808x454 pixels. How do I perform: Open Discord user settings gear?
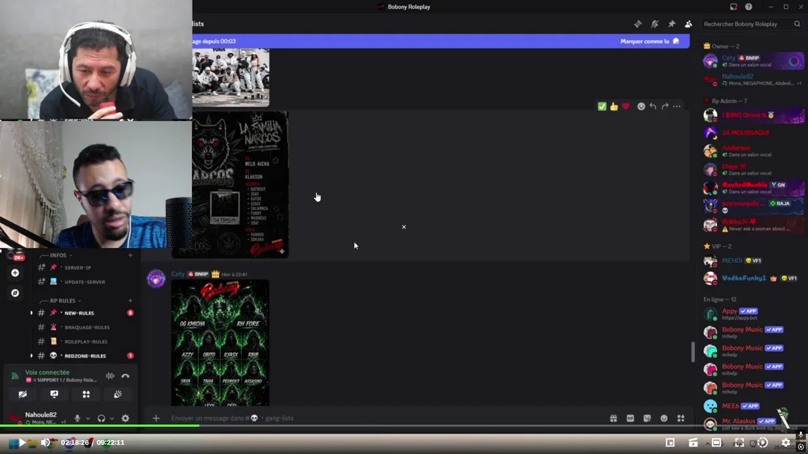click(125, 418)
